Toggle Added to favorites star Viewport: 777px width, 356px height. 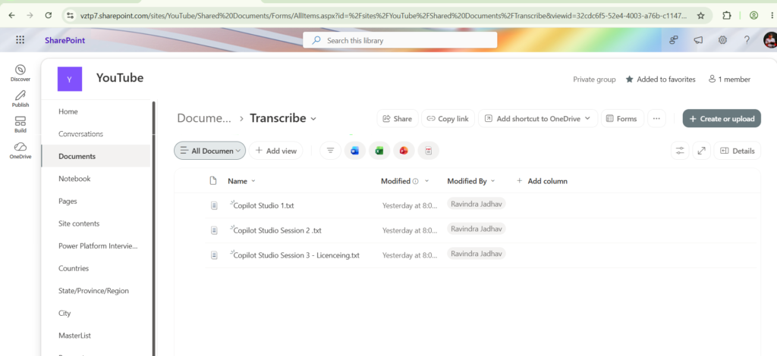point(629,79)
